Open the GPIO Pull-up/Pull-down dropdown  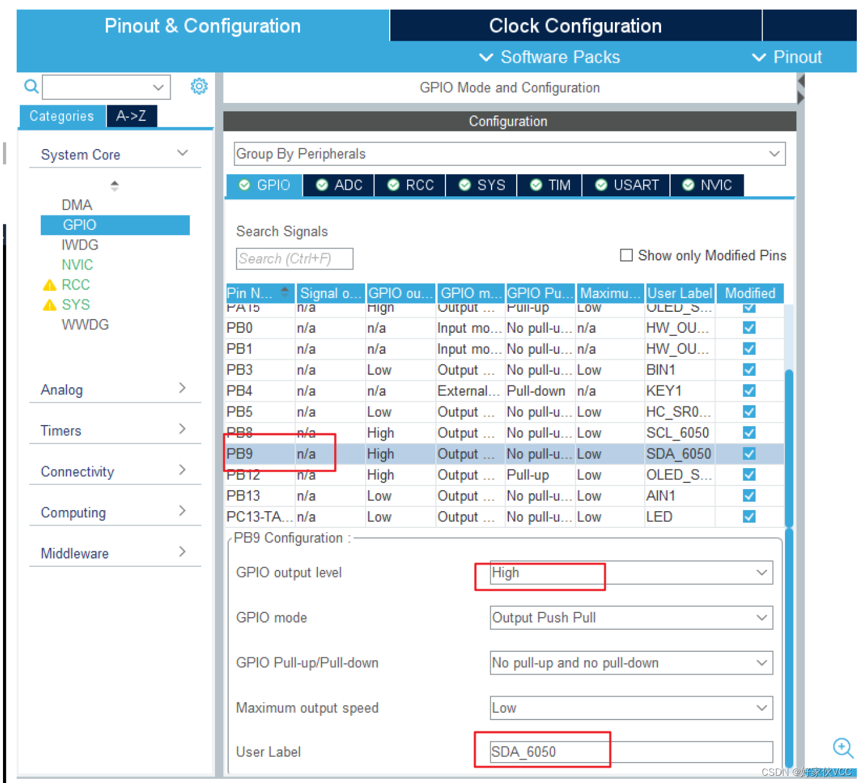pyautogui.click(x=631, y=663)
